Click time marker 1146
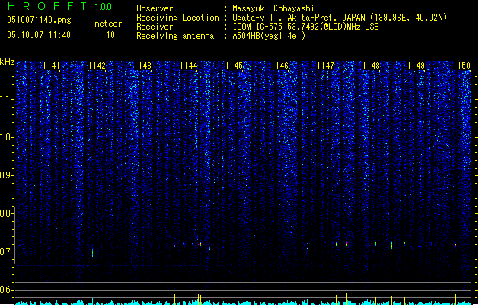Image resolution: width=479 pixels, height=305 pixels. click(x=279, y=66)
